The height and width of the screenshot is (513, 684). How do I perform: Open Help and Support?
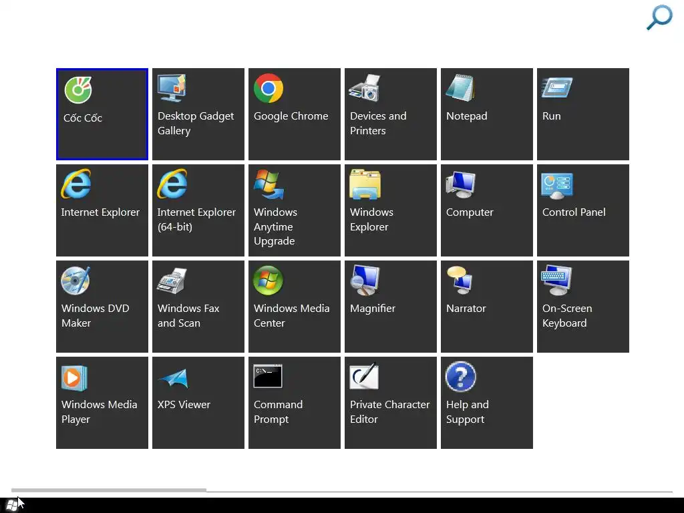pyautogui.click(x=487, y=403)
